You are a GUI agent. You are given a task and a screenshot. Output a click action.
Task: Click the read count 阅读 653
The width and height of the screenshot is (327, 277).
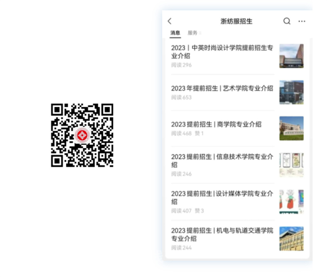181,97
